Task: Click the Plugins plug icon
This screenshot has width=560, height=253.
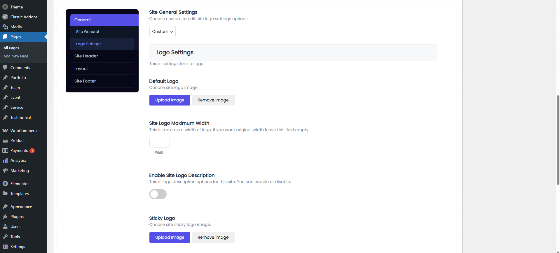Action: tap(5, 217)
